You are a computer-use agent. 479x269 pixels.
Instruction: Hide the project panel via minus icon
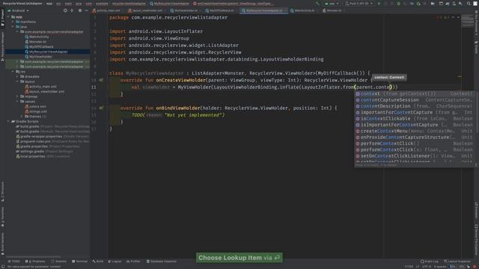(87, 10)
